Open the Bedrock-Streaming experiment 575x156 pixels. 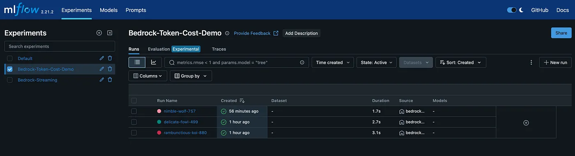[37, 80]
